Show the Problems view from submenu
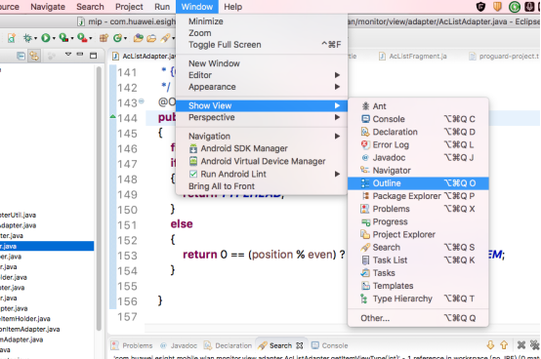Viewport: 541px width, 359px height. point(418,209)
